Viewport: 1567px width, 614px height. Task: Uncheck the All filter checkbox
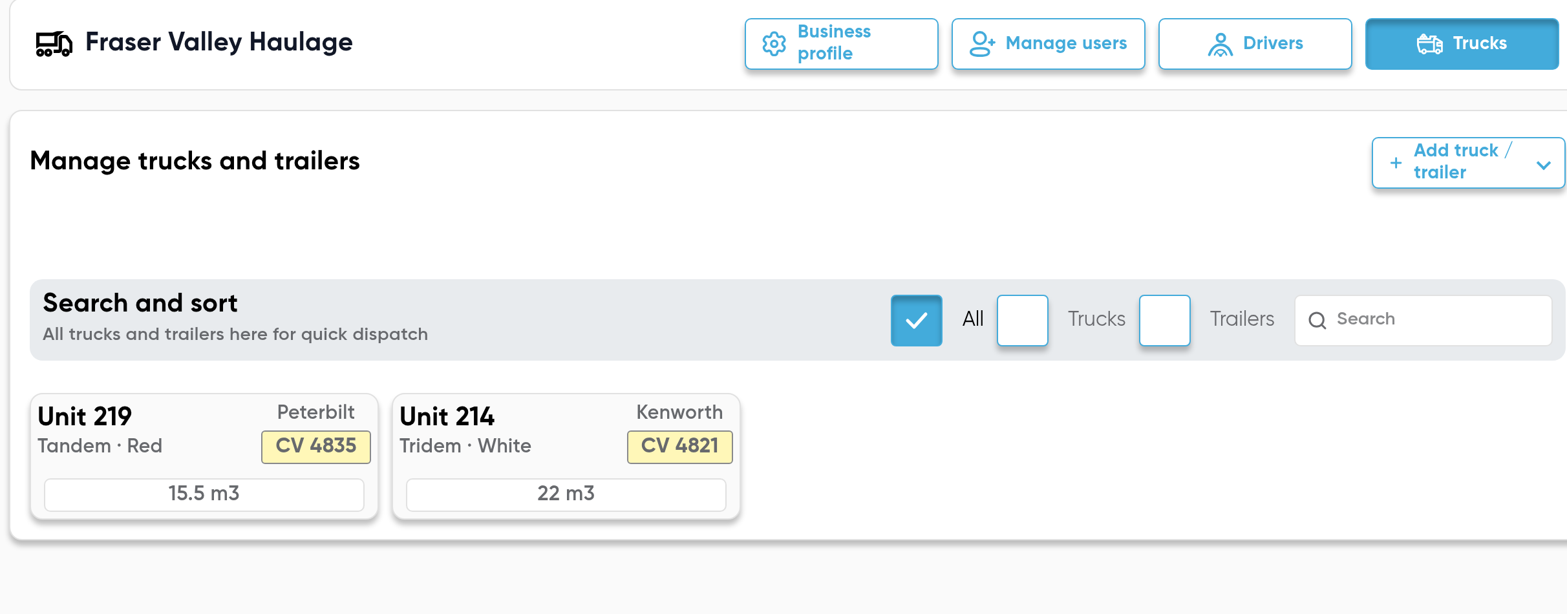click(916, 321)
